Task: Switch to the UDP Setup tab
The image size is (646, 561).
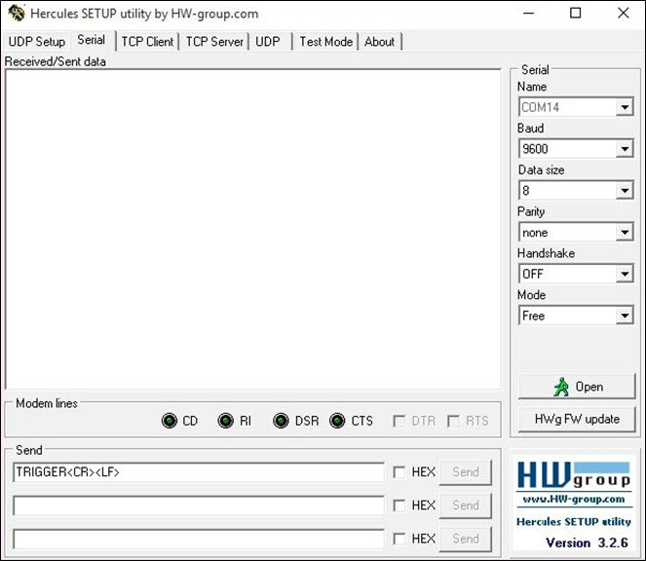Action: tap(37, 42)
